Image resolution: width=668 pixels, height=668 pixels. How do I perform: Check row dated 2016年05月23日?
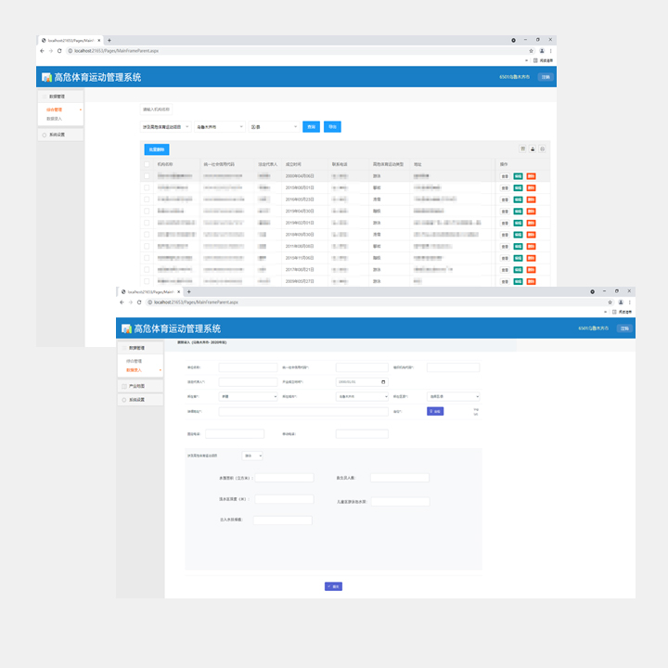147,199
